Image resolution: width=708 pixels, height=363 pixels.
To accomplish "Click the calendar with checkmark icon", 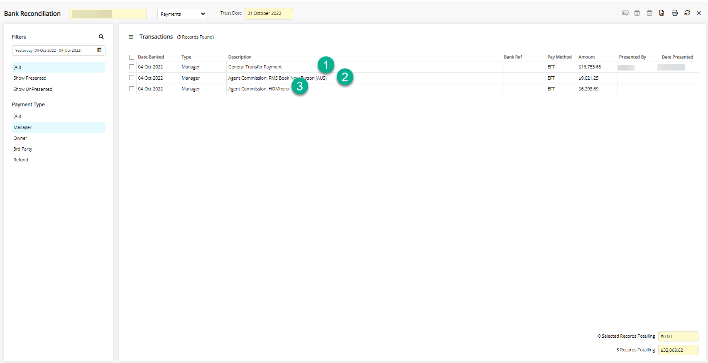I will coord(649,13).
